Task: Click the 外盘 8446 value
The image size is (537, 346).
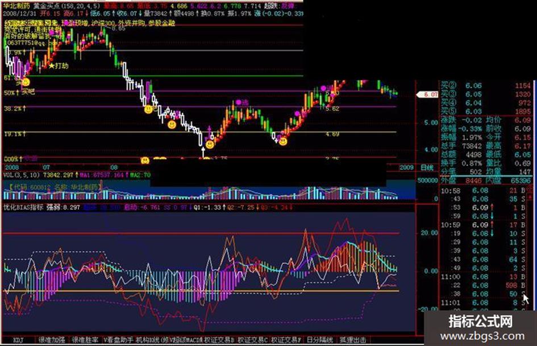Action: pos(473,181)
